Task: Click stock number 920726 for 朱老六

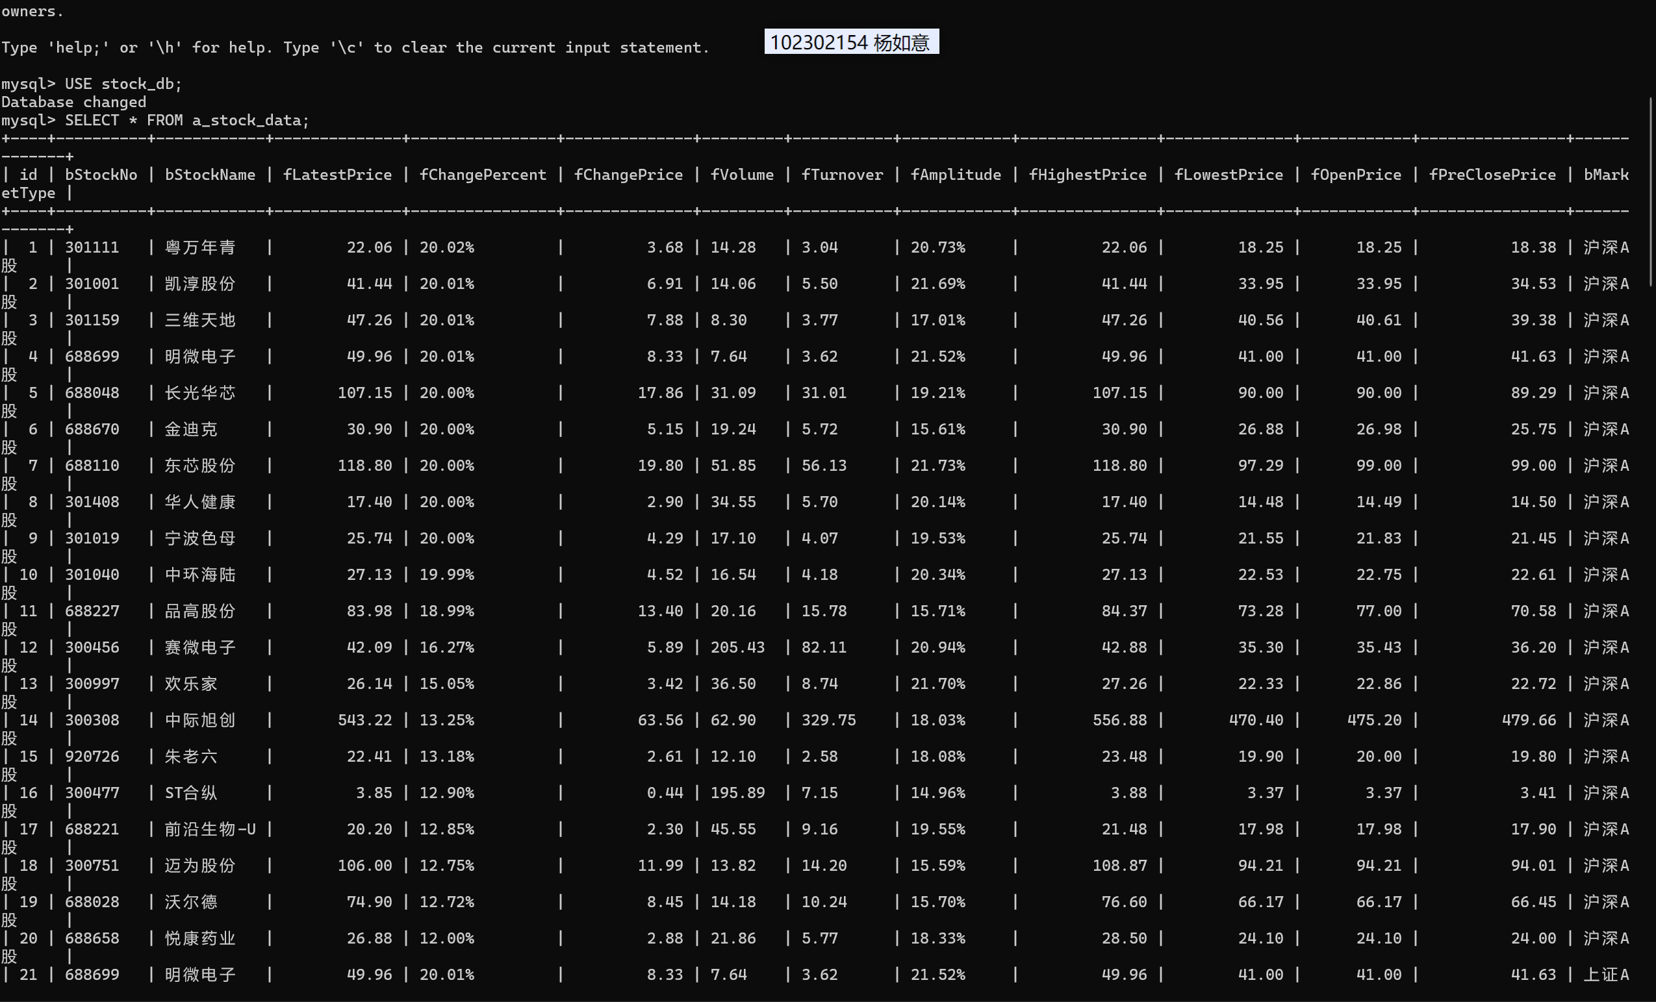Action: point(92,756)
